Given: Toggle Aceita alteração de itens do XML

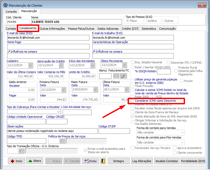Looking at the screenshot, I should [132, 116].
